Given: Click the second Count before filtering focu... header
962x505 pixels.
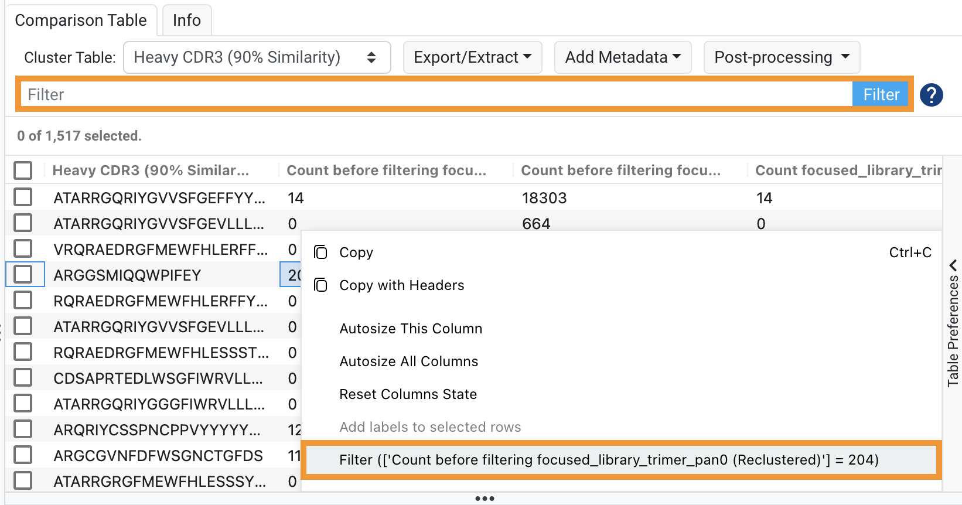Looking at the screenshot, I should (x=620, y=170).
